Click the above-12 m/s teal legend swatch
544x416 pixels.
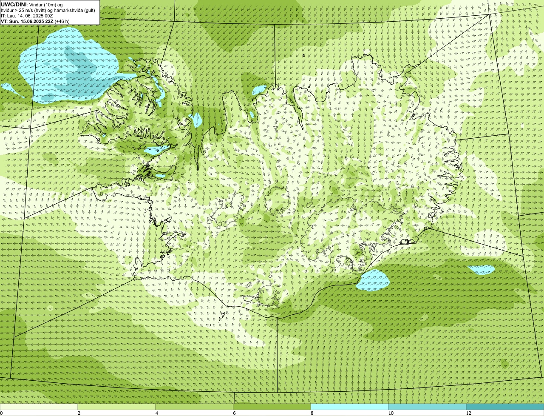pyautogui.click(x=505, y=407)
